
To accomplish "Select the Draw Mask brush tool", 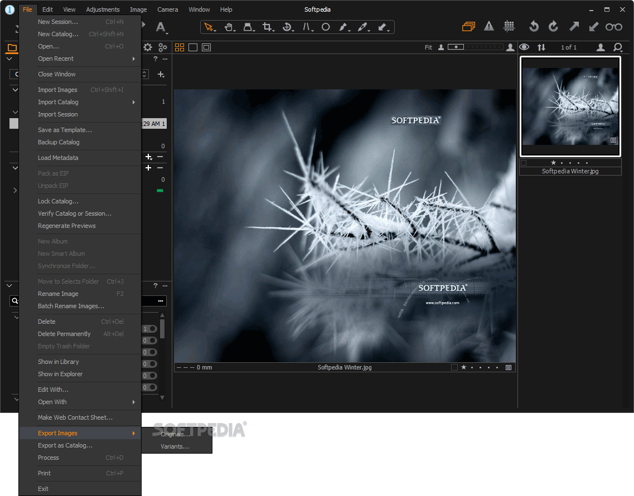I will click(343, 27).
